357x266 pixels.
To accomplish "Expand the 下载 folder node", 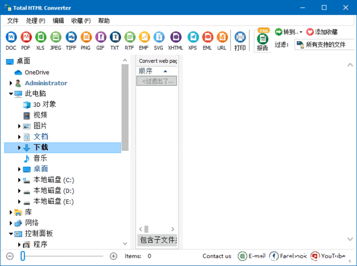I will pyautogui.click(x=20, y=147).
